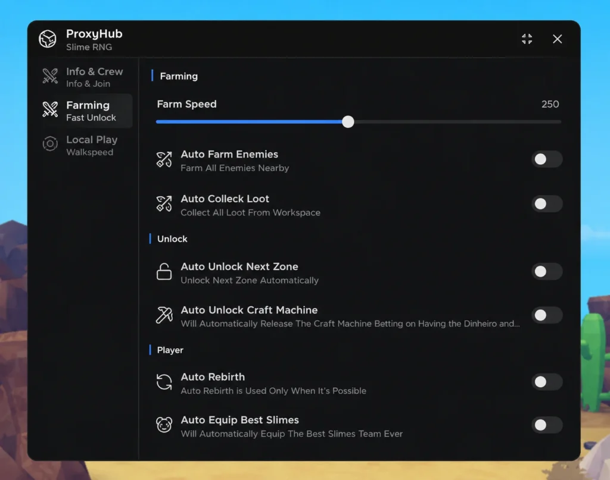This screenshot has width=610, height=480.
Task: Click crossed swords icon beside Farming tab
Action: (x=50, y=109)
